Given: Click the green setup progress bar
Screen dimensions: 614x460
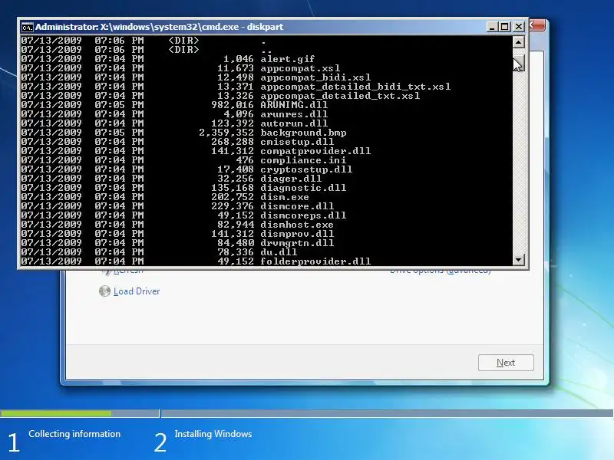Looking at the screenshot, I should [55, 413].
